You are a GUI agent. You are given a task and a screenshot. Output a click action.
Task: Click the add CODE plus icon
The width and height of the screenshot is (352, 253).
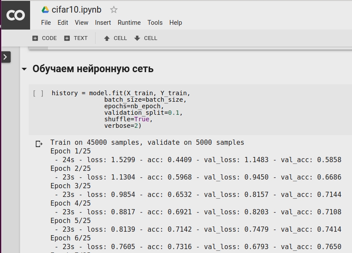click(35, 38)
